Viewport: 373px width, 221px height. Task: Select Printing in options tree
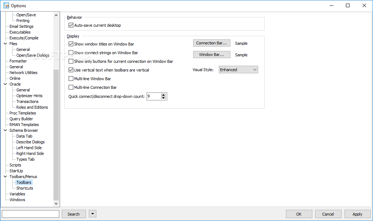point(23,21)
